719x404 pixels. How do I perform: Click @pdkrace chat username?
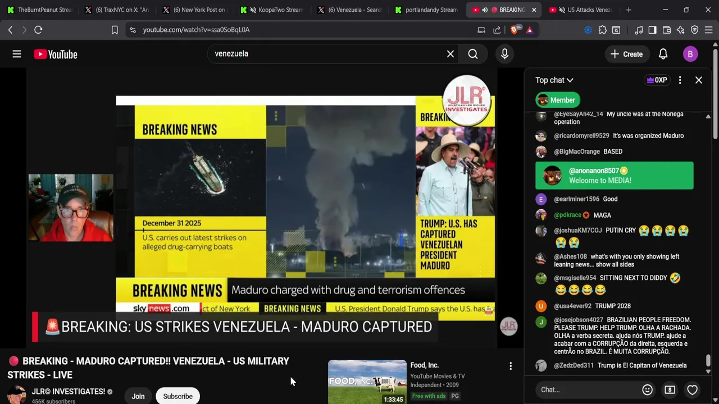coord(568,215)
